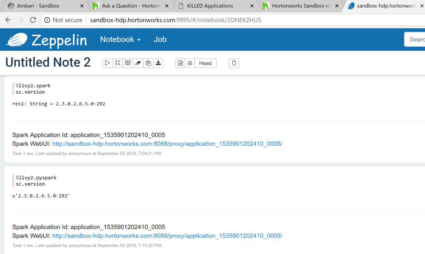Click the %livy2.pyspark code line
Viewport: 425px width, 254px height.
tap(36, 178)
